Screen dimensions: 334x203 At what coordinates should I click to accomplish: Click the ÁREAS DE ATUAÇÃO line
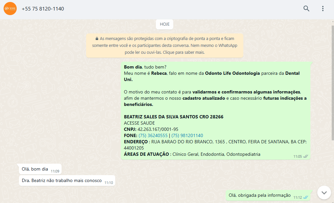point(192,154)
